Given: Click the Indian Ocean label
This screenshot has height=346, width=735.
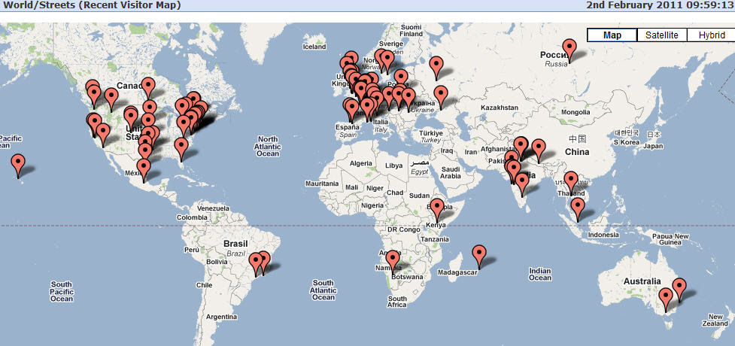Looking at the screenshot, I should pos(540,275).
